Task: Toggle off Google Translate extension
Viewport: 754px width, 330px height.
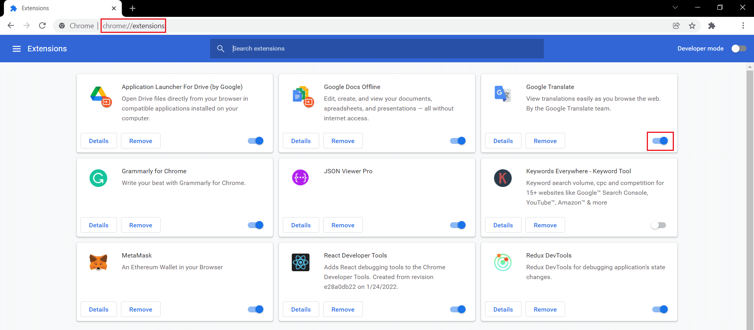Action: pos(660,141)
